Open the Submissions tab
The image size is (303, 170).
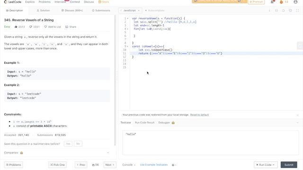click(x=101, y=10)
